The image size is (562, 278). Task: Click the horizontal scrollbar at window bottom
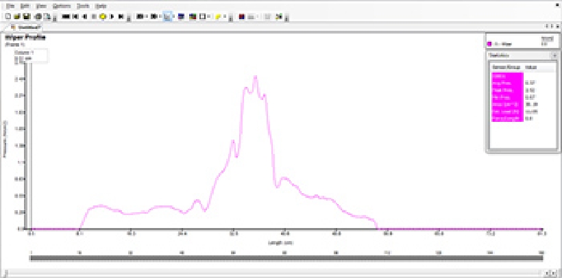coord(274,274)
